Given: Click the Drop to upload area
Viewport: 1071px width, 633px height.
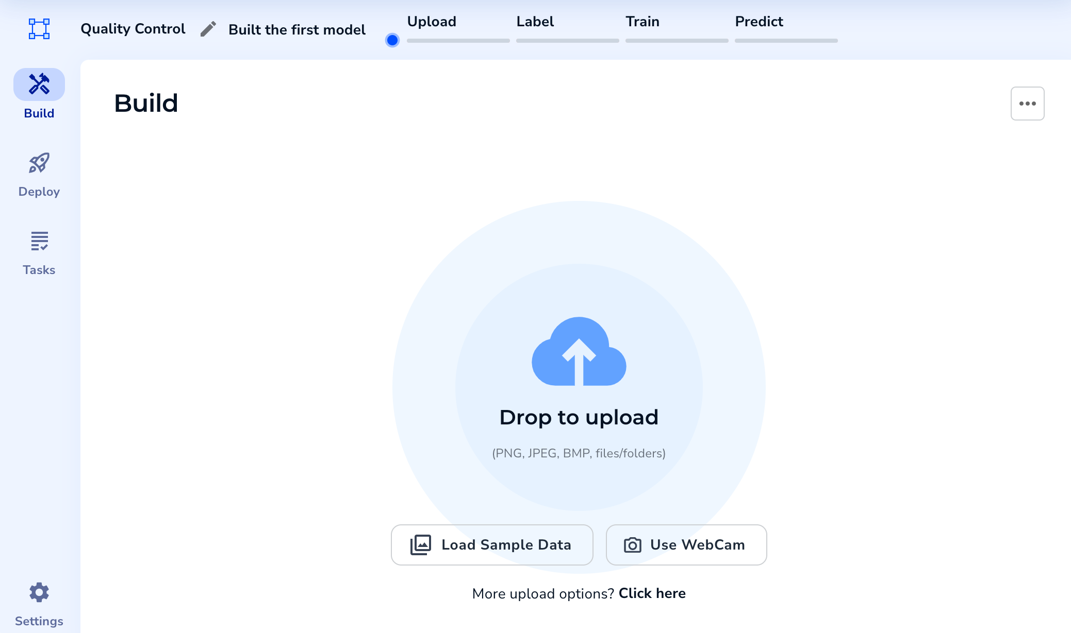Looking at the screenshot, I should pos(579,417).
